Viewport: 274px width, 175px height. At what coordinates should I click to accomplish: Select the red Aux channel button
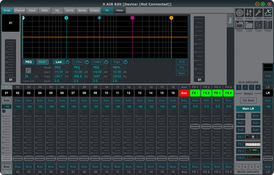[184, 93]
